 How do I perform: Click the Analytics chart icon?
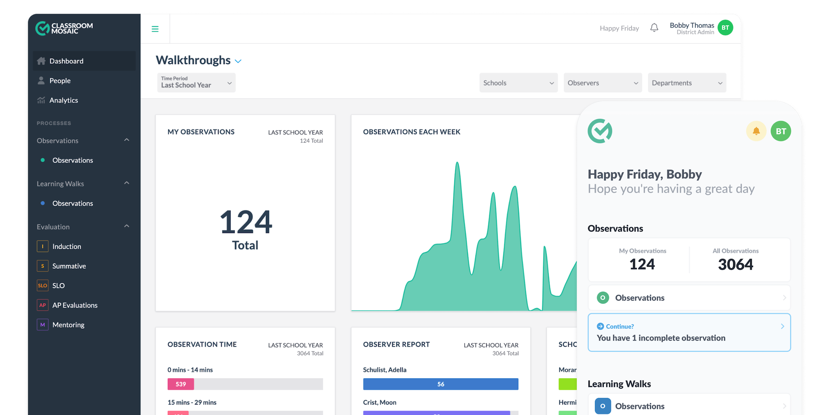[41, 100]
